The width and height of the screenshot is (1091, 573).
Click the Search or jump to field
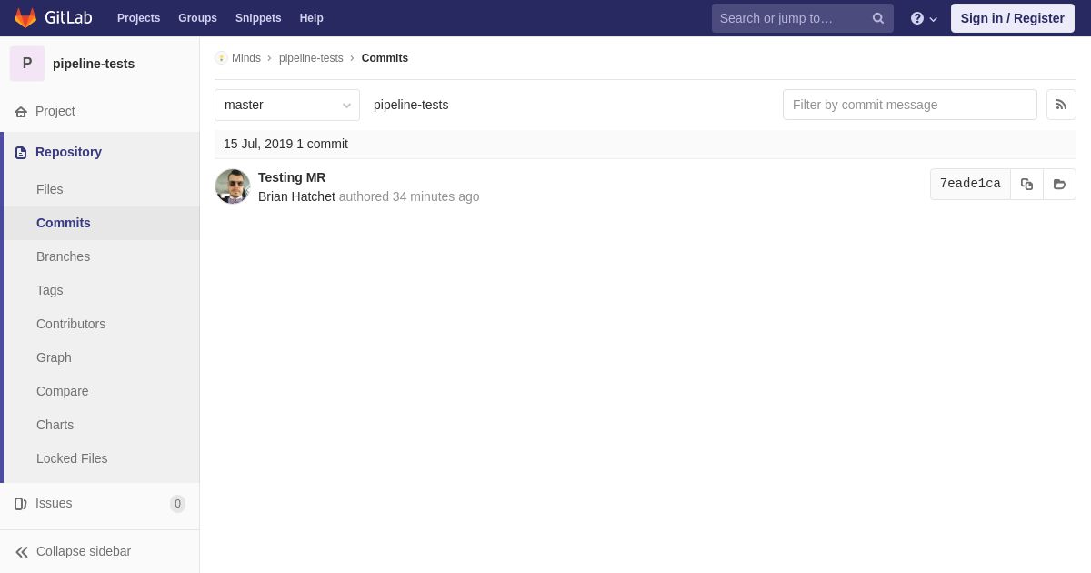pyautogui.click(x=803, y=18)
